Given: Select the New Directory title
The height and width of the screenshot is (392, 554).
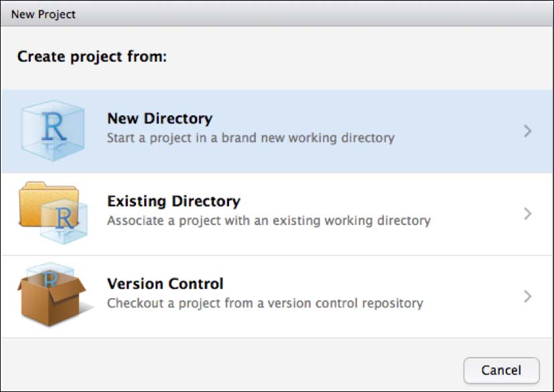Looking at the screenshot, I should (x=159, y=119).
